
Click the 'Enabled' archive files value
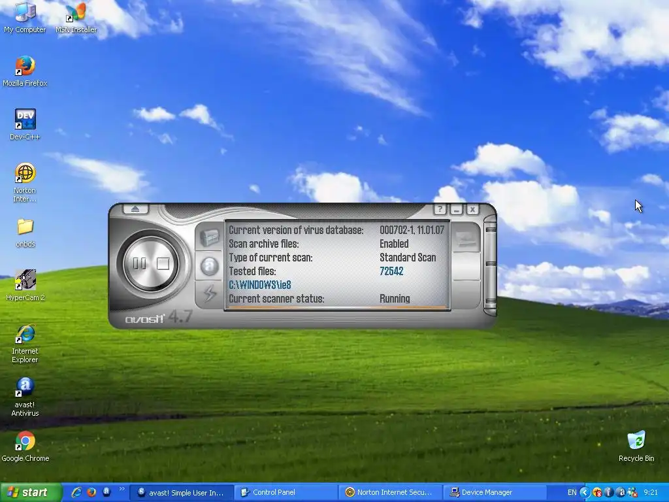[394, 244]
